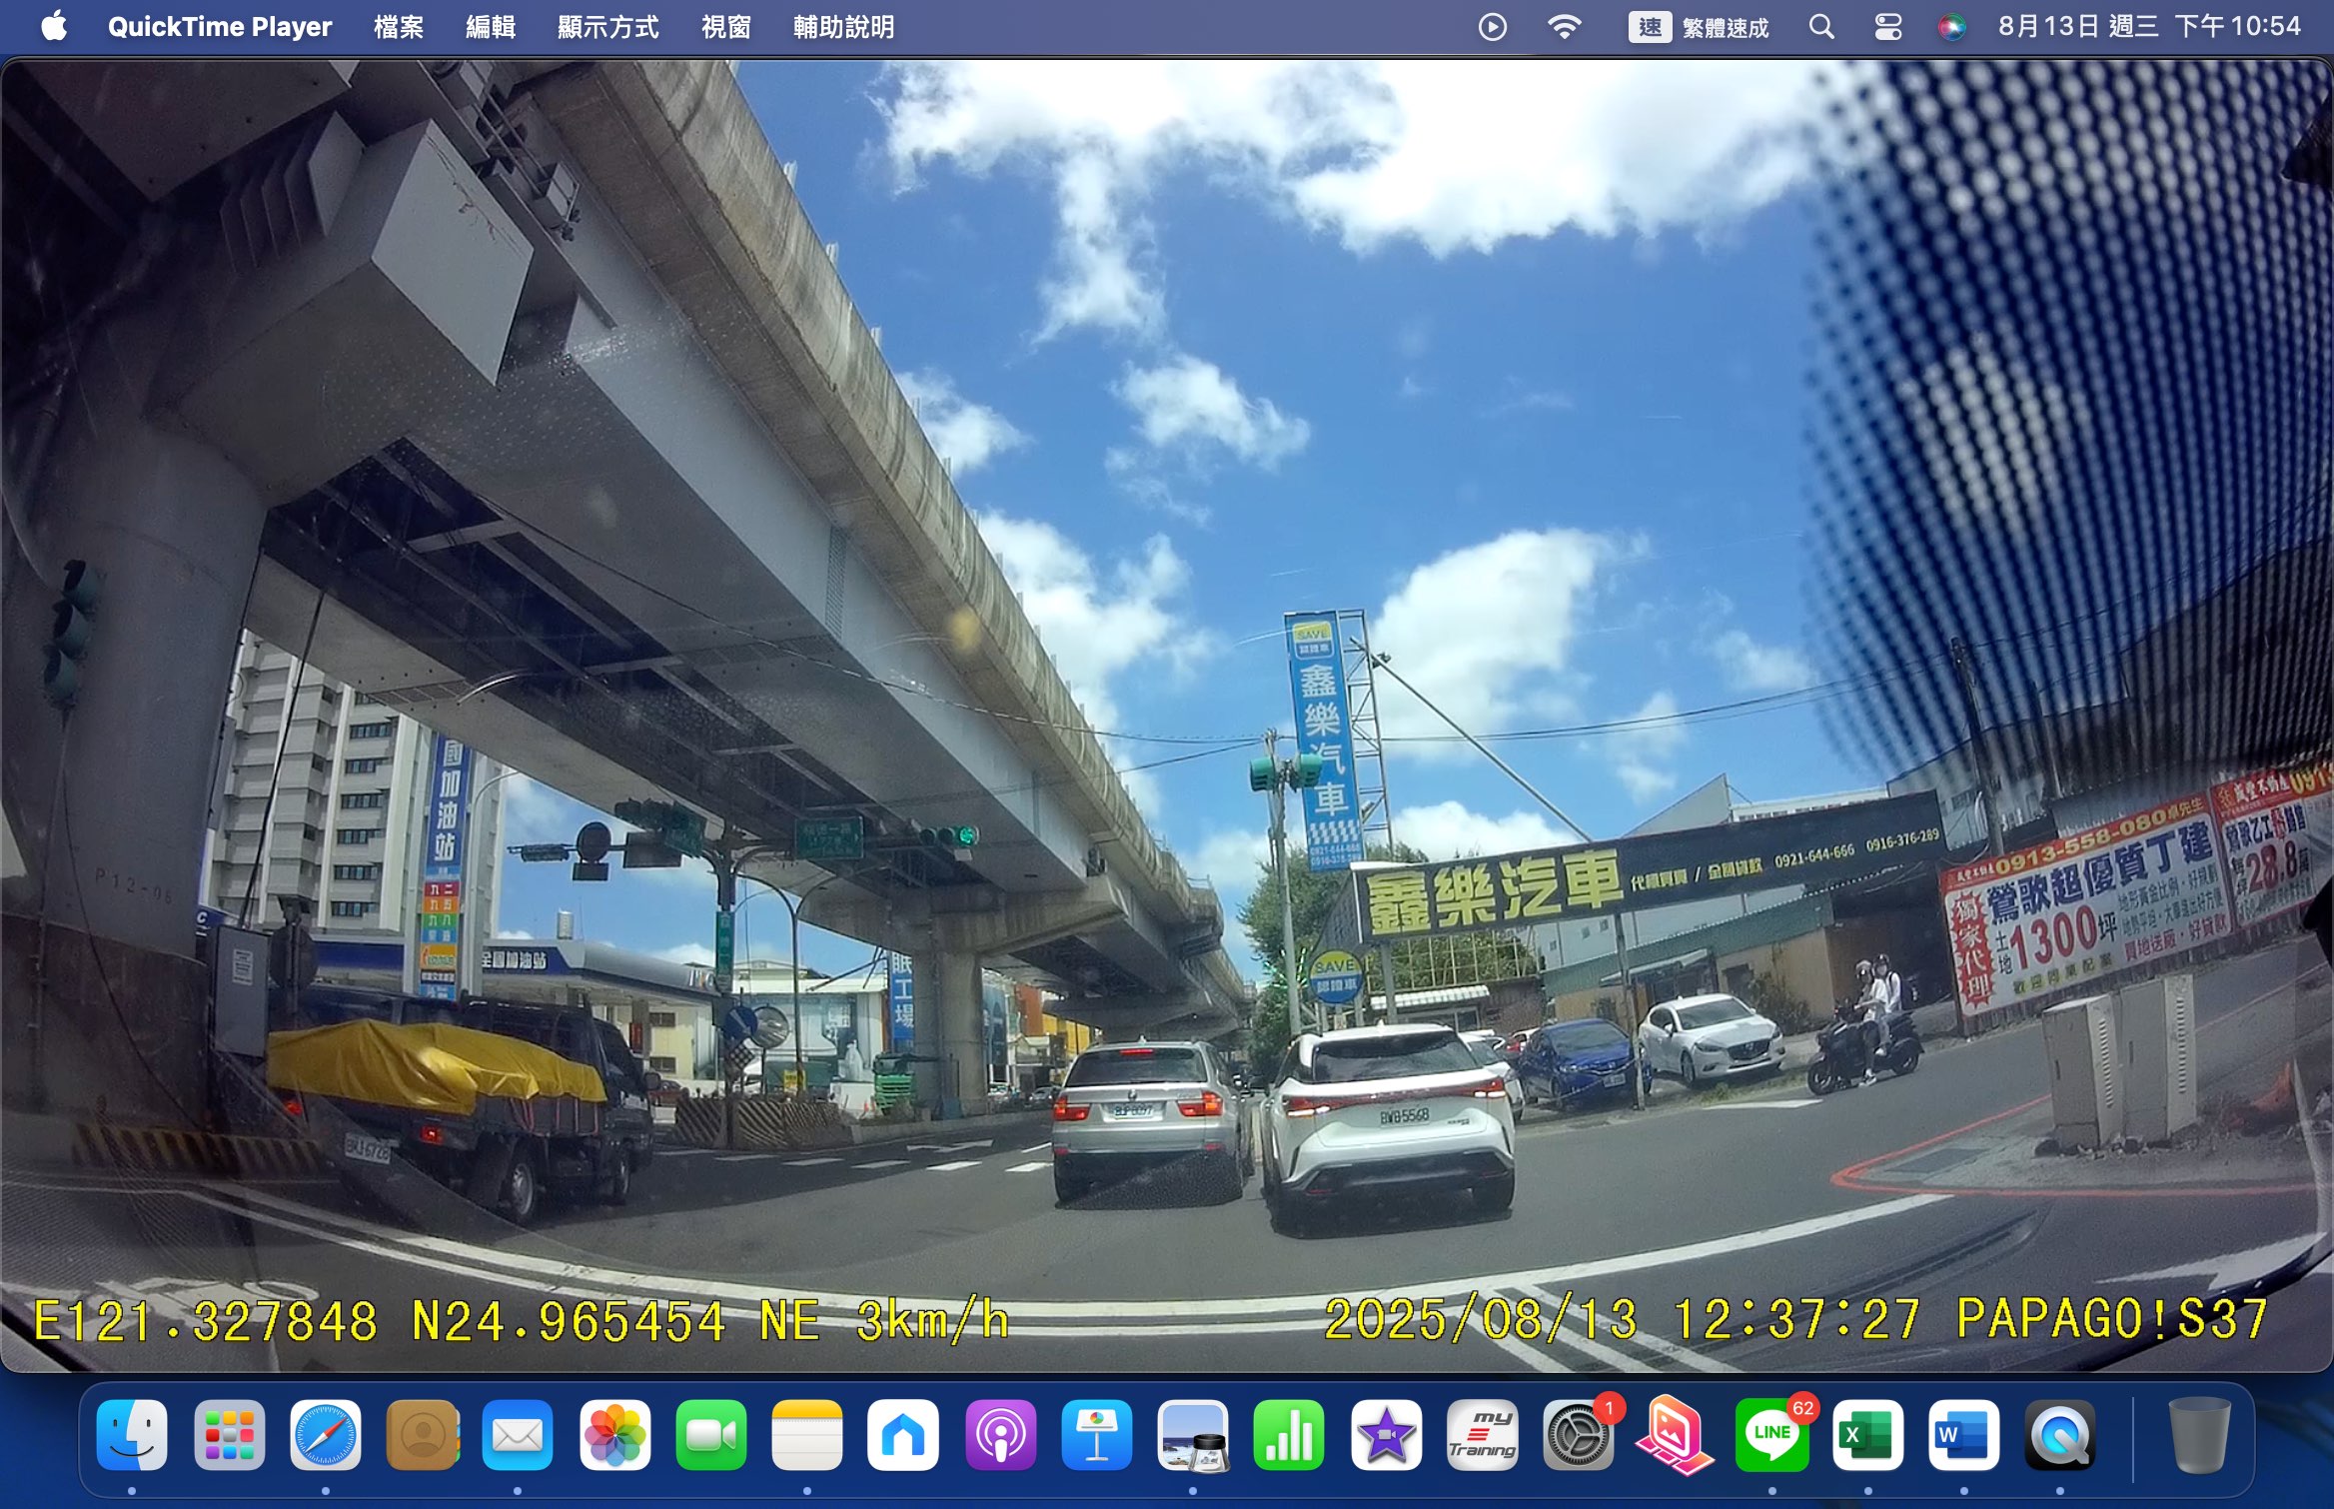Open the Contacts app in the Dock
Screen dimensions: 2334x1509
(422, 1436)
